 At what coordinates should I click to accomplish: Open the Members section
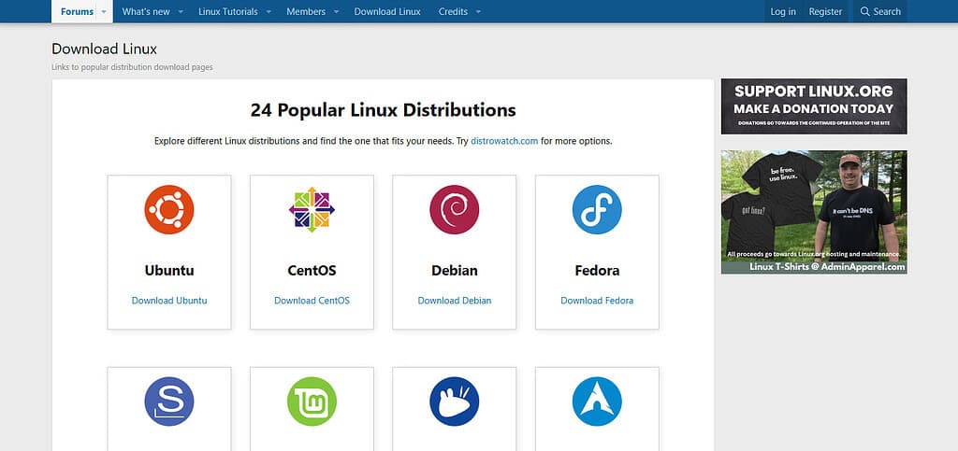tap(306, 11)
